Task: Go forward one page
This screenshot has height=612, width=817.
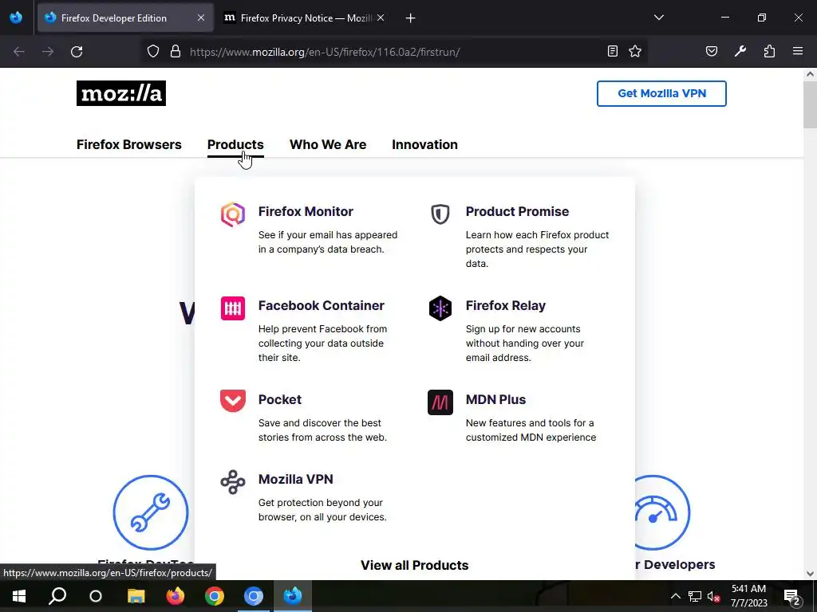Action: (x=48, y=52)
